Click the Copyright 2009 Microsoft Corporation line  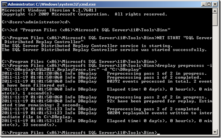(84, 14)
